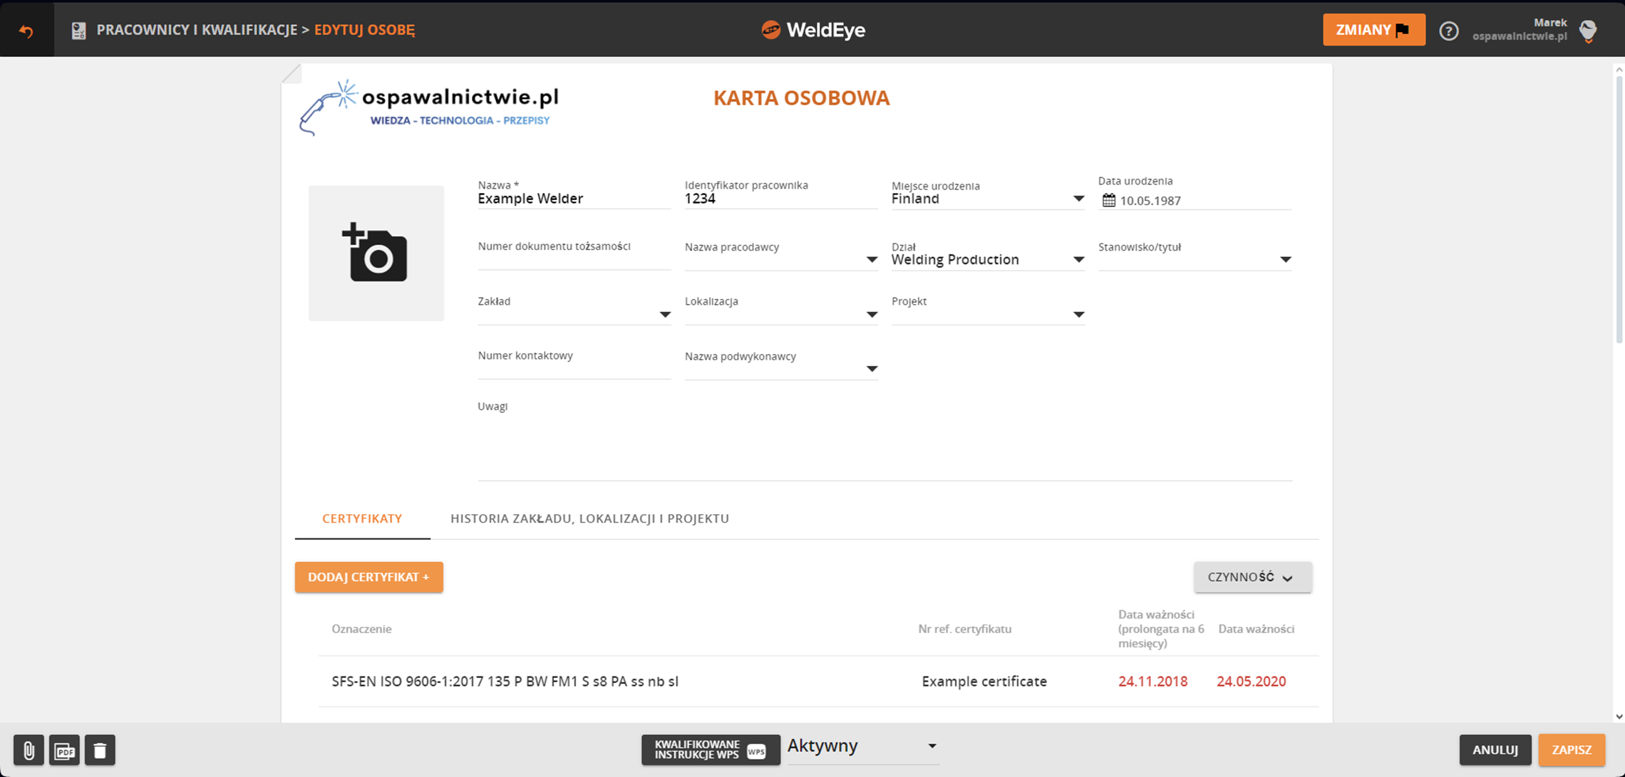Export person card via PDF icon
The image size is (1625, 777).
coord(64,750)
